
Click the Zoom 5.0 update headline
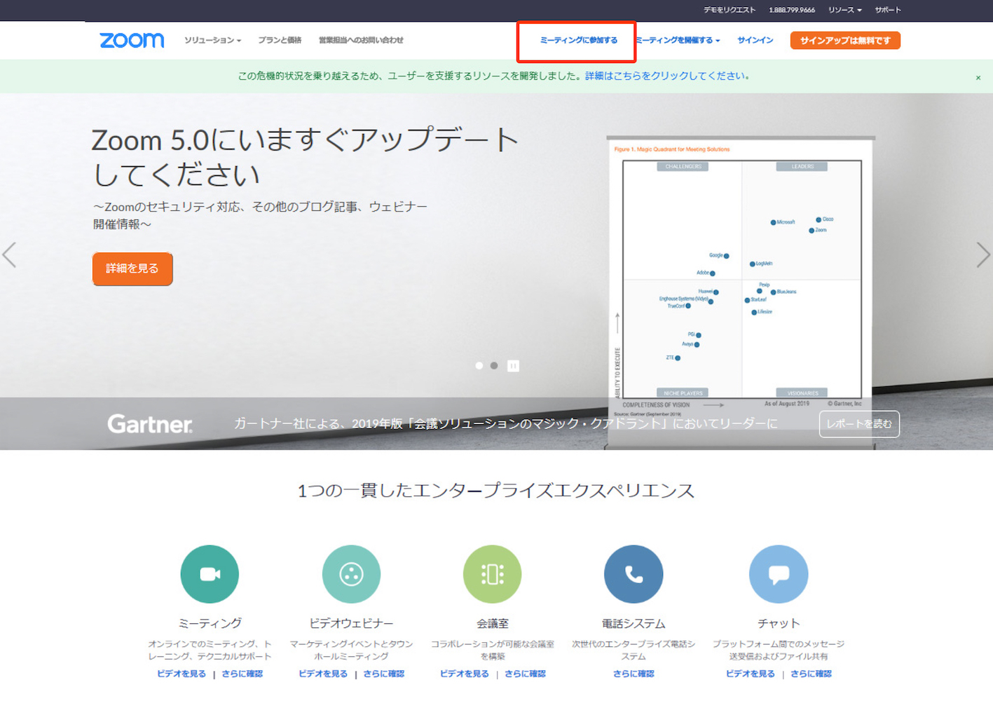[305, 157]
